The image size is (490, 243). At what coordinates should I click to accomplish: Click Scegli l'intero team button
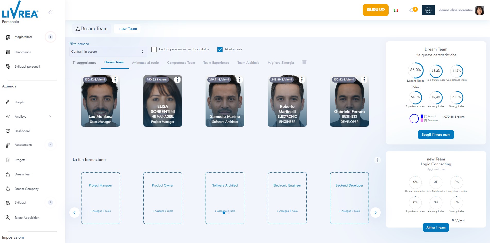click(x=436, y=135)
